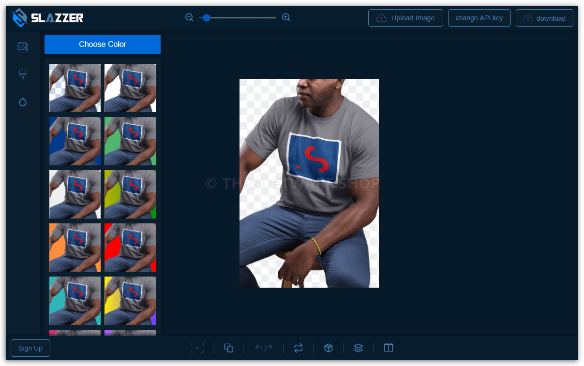Click the Upload Image button
The height and width of the screenshot is (366, 584).
(405, 18)
